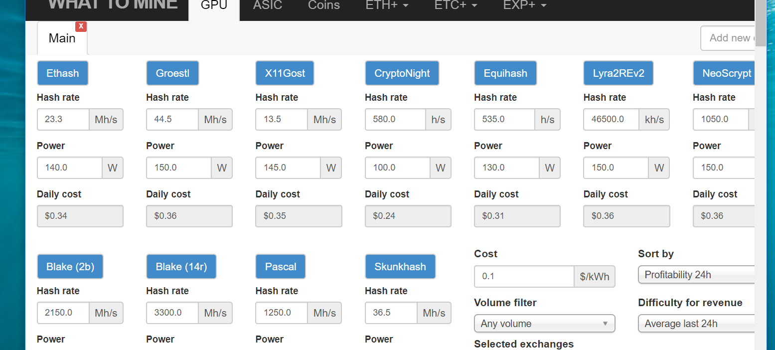Open the Sort by Profitability 24h dropdown
Image resolution: width=775 pixels, height=350 pixels.
pos(696,275)
